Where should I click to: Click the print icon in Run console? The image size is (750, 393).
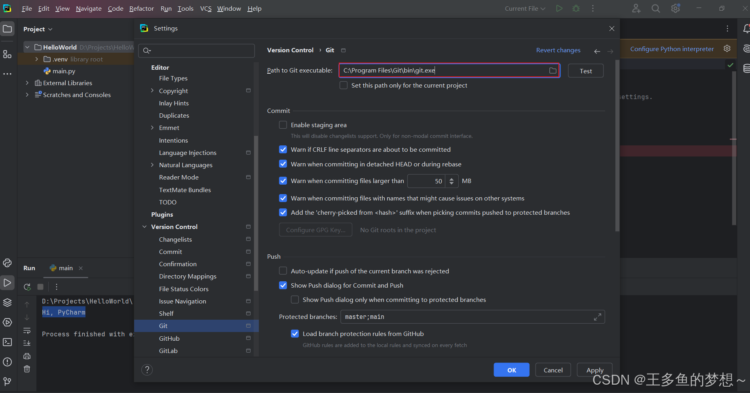pos(27,356)
